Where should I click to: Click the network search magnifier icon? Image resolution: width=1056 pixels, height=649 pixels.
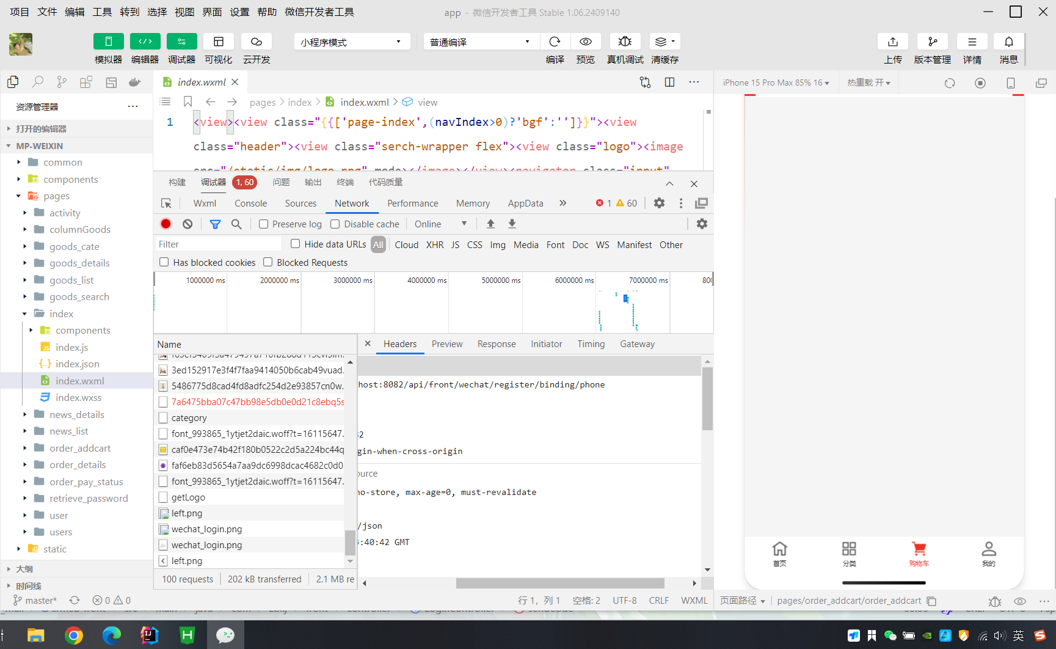pyautogui.click(x=236, y=224)
